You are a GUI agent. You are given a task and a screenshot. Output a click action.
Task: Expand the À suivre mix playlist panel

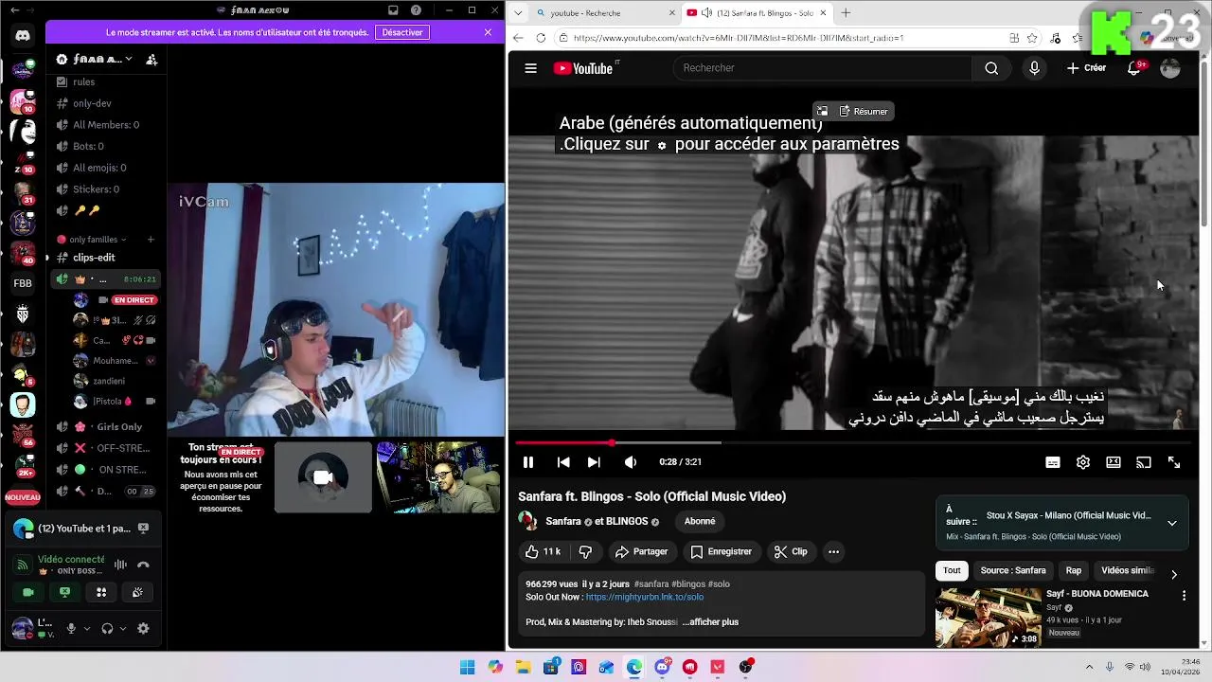[1172, 523]
